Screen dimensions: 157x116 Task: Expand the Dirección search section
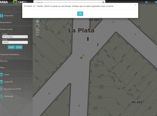point(4,61)
